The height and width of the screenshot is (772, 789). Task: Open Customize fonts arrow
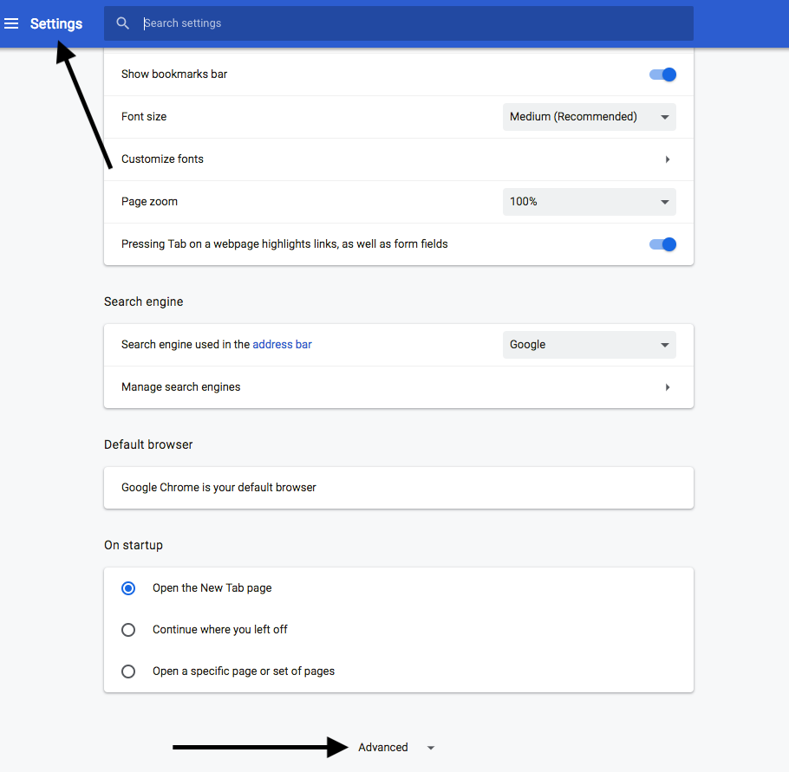[668, 159]
